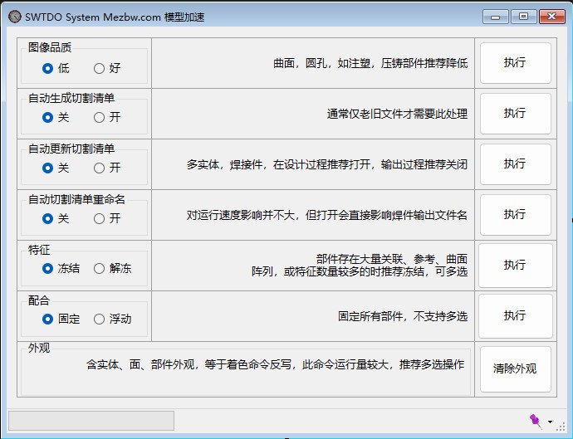
Task: Click 执行 for the 配合 row
Action: pyautogui.click(x=515, y=315)
